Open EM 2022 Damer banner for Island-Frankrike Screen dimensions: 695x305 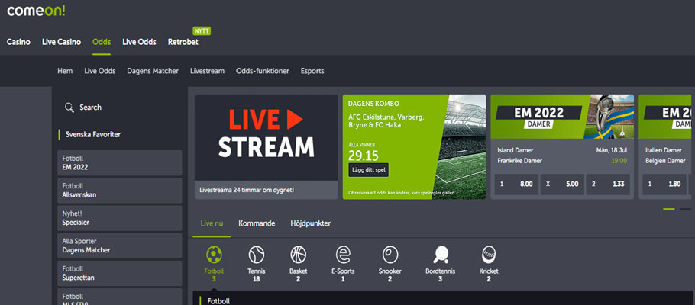(x=562, y=117)
